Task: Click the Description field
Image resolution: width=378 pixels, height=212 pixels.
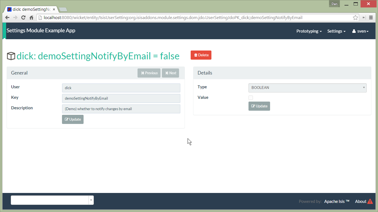Action: tap(121, 109)
